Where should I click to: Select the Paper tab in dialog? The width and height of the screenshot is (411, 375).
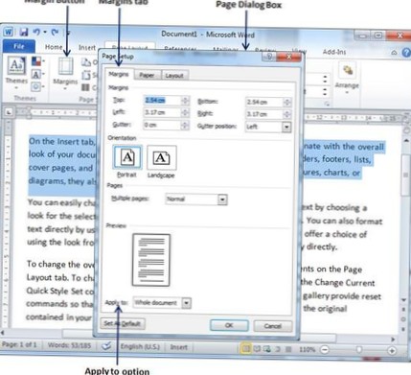click(147, 75)
